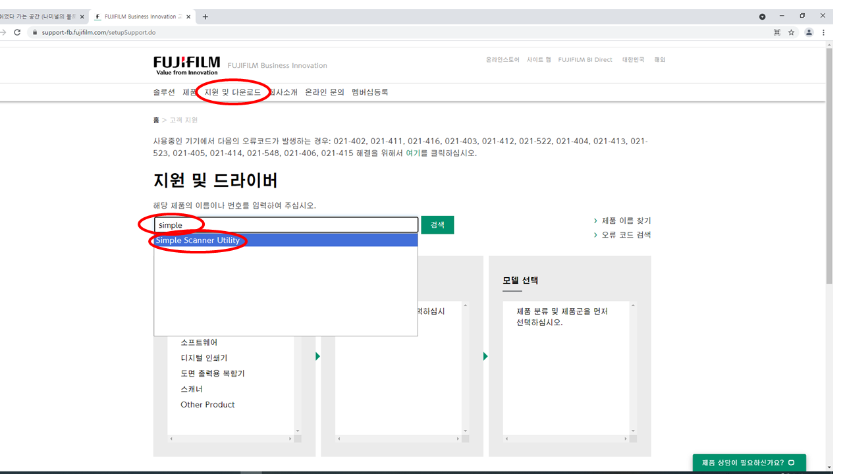This screenshot has height=474, width=843.
Task: Click the chat icon in product consultation button
Action: tap(791, 463)
